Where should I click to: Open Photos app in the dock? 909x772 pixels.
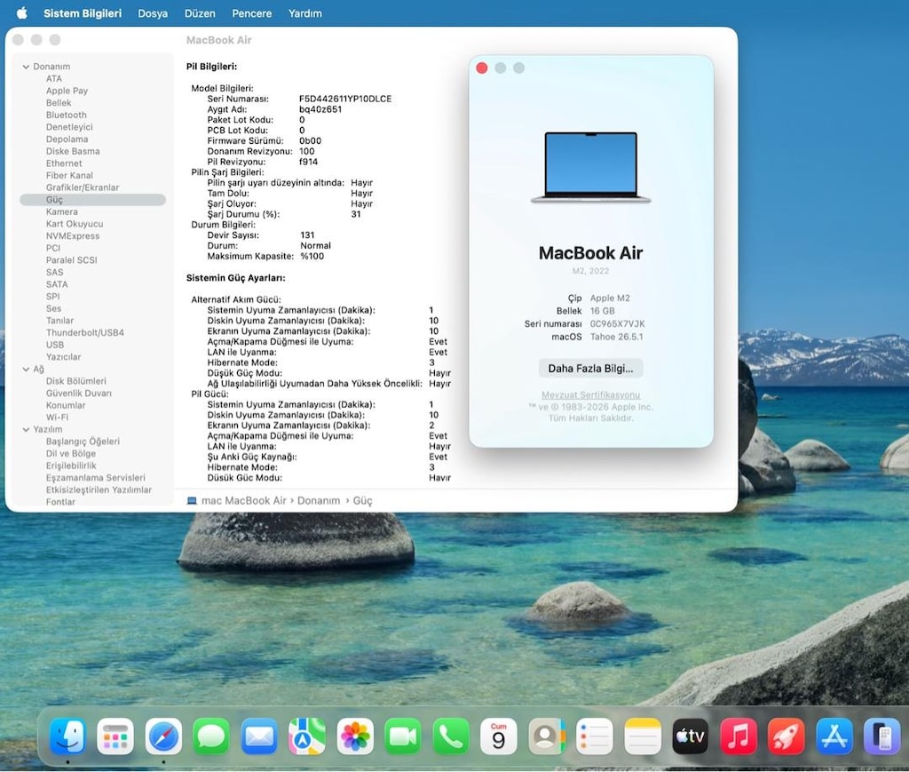point(355,736)
